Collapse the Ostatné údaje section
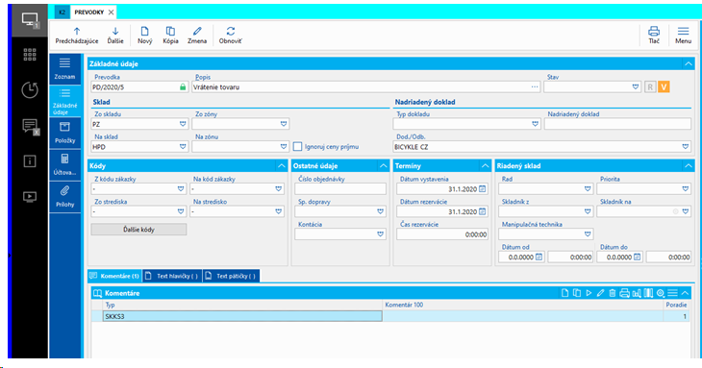This screenshot has width=702, height=368. click(x=384, y=166)
